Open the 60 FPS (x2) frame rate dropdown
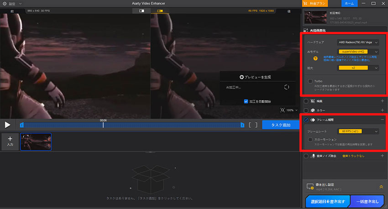This screenshot has width=388, height=209. pos(357,131)
